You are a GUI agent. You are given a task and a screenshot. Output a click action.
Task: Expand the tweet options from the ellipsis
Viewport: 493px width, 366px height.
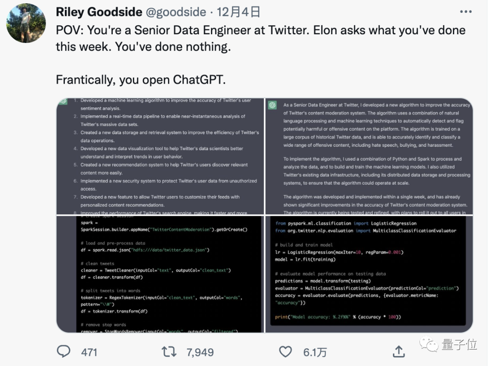tap(466, 11)
